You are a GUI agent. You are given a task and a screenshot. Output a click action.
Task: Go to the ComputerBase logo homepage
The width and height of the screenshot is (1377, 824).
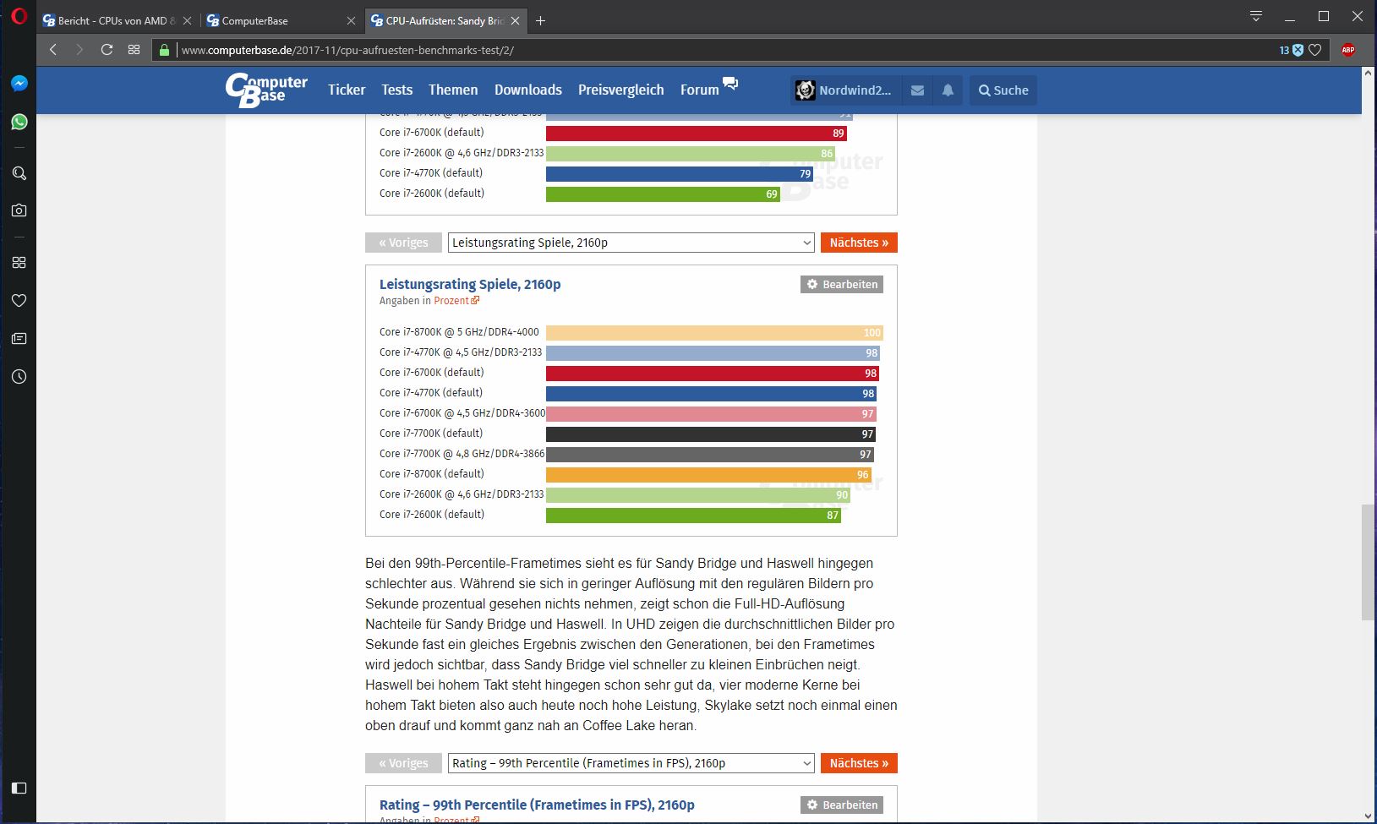(x=266, y=90)
